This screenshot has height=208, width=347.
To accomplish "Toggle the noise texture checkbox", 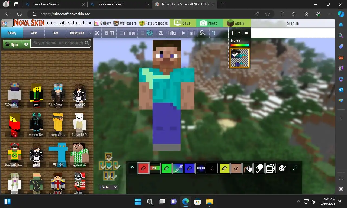I will click(143, 33).
